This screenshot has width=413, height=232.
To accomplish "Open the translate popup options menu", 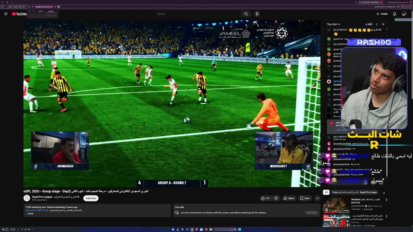I will tap(33, 11).
